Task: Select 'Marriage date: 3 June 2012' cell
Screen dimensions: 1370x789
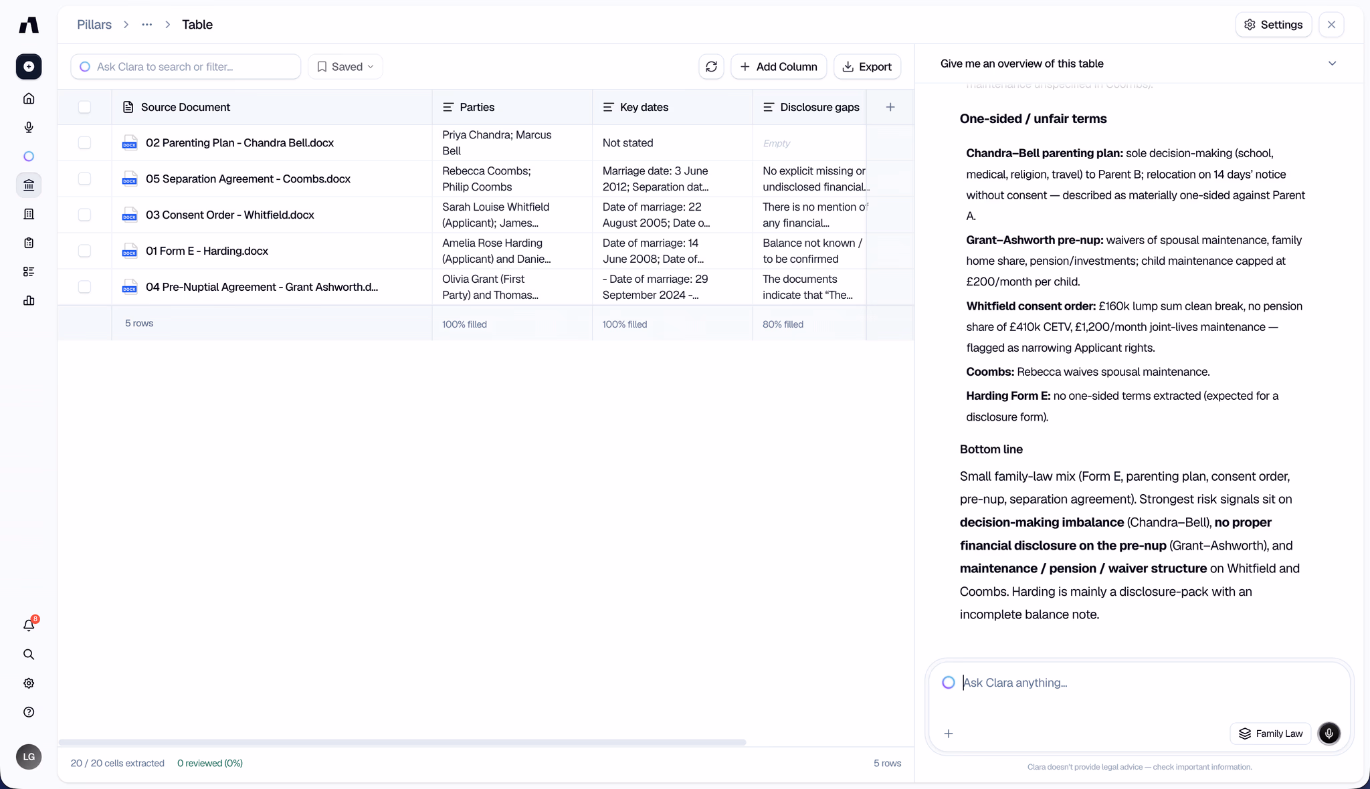Action: [672, 179]
